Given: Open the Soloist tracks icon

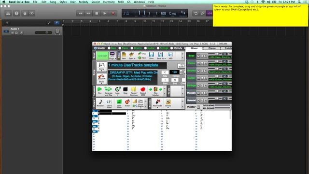Looking at the screenshot, I should coord(168,103).
